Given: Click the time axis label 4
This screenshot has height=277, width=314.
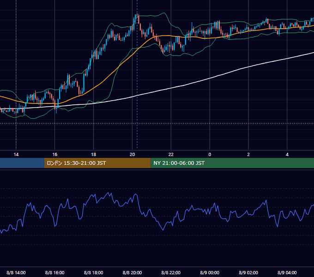Looking at the screenshot, I should point(287,155).
